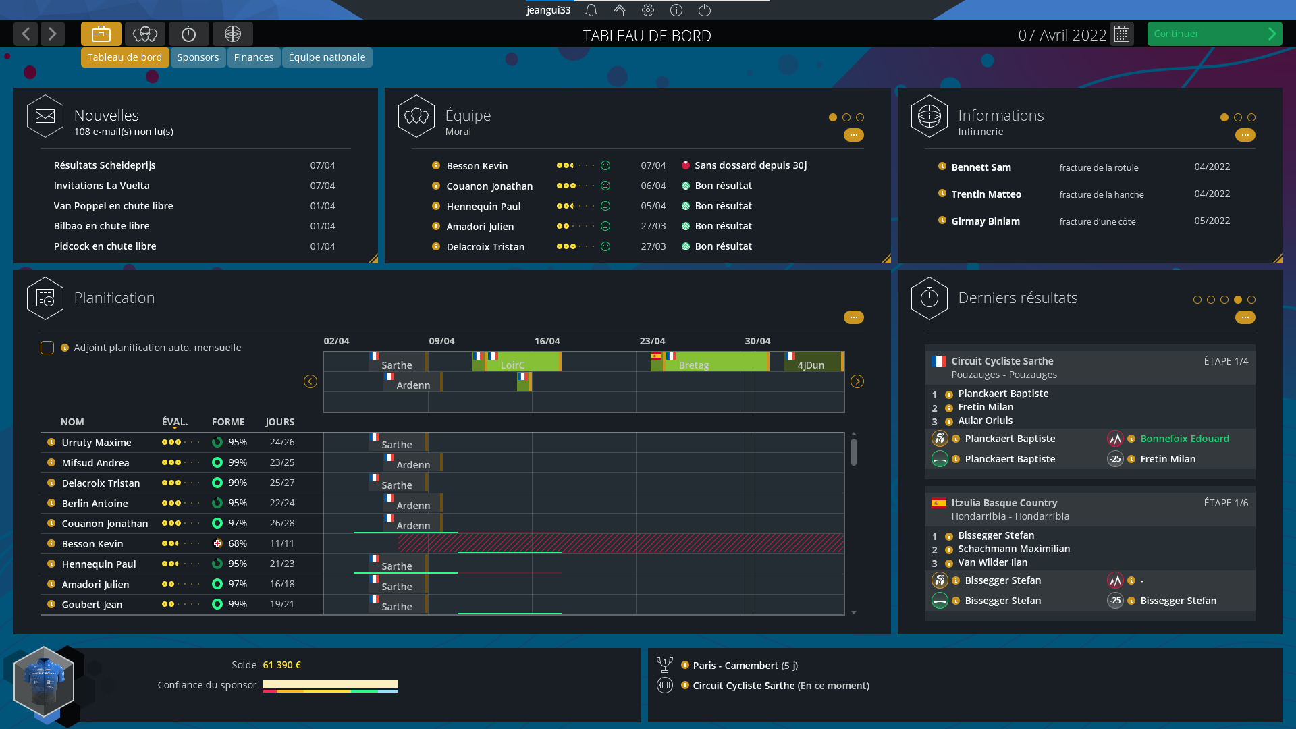Image resolution: width=1296 pixels, height=729 pixels.
Task: Switch to Équipe nationale tab
Action: point(327,57)
